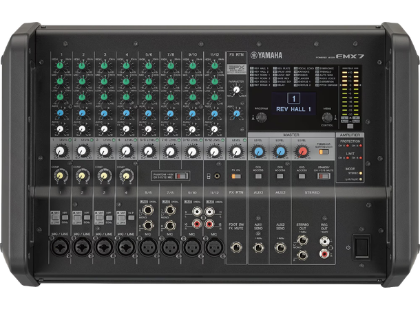
Task: Select the white RCA input for channel 9
Action: pyautogui.click(x=197, y=211)
